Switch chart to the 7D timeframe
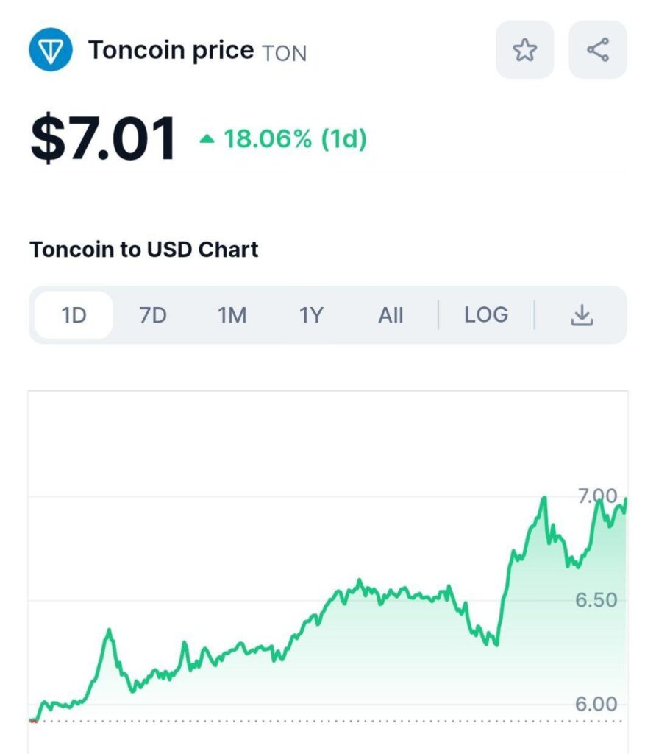The image size is (656, 754). (x=153, y=315)
